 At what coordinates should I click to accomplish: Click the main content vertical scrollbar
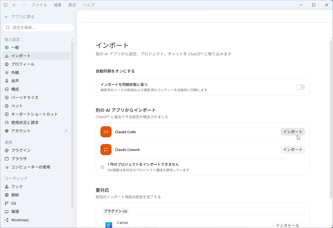point(331,120)
